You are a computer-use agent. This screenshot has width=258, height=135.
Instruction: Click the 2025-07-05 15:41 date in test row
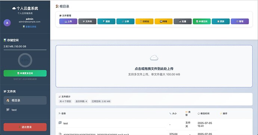(205, 125)
